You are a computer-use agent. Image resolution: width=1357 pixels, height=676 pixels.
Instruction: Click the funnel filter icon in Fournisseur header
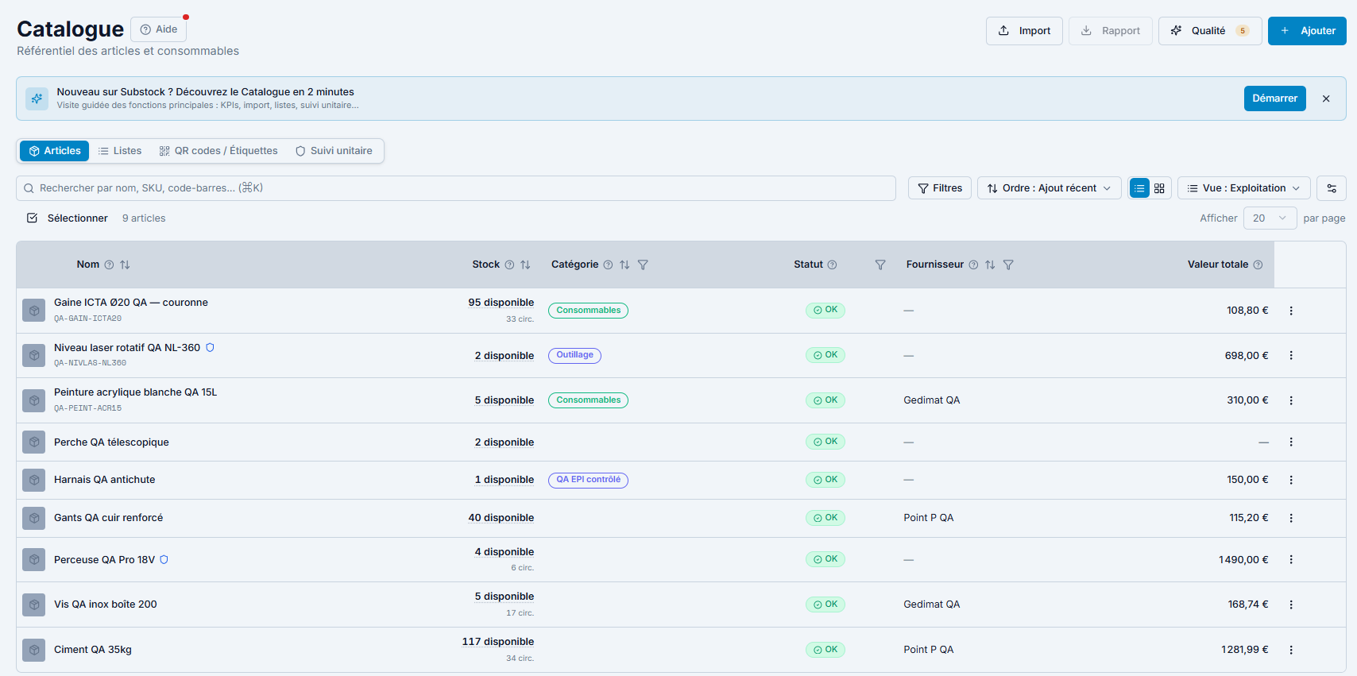(x=1008, y=265)
